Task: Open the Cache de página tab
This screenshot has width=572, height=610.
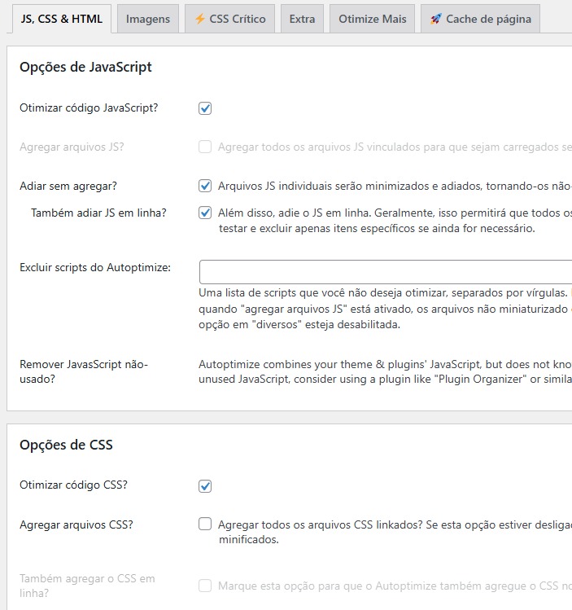Action: pyautogui.click(x=480, y=19)
